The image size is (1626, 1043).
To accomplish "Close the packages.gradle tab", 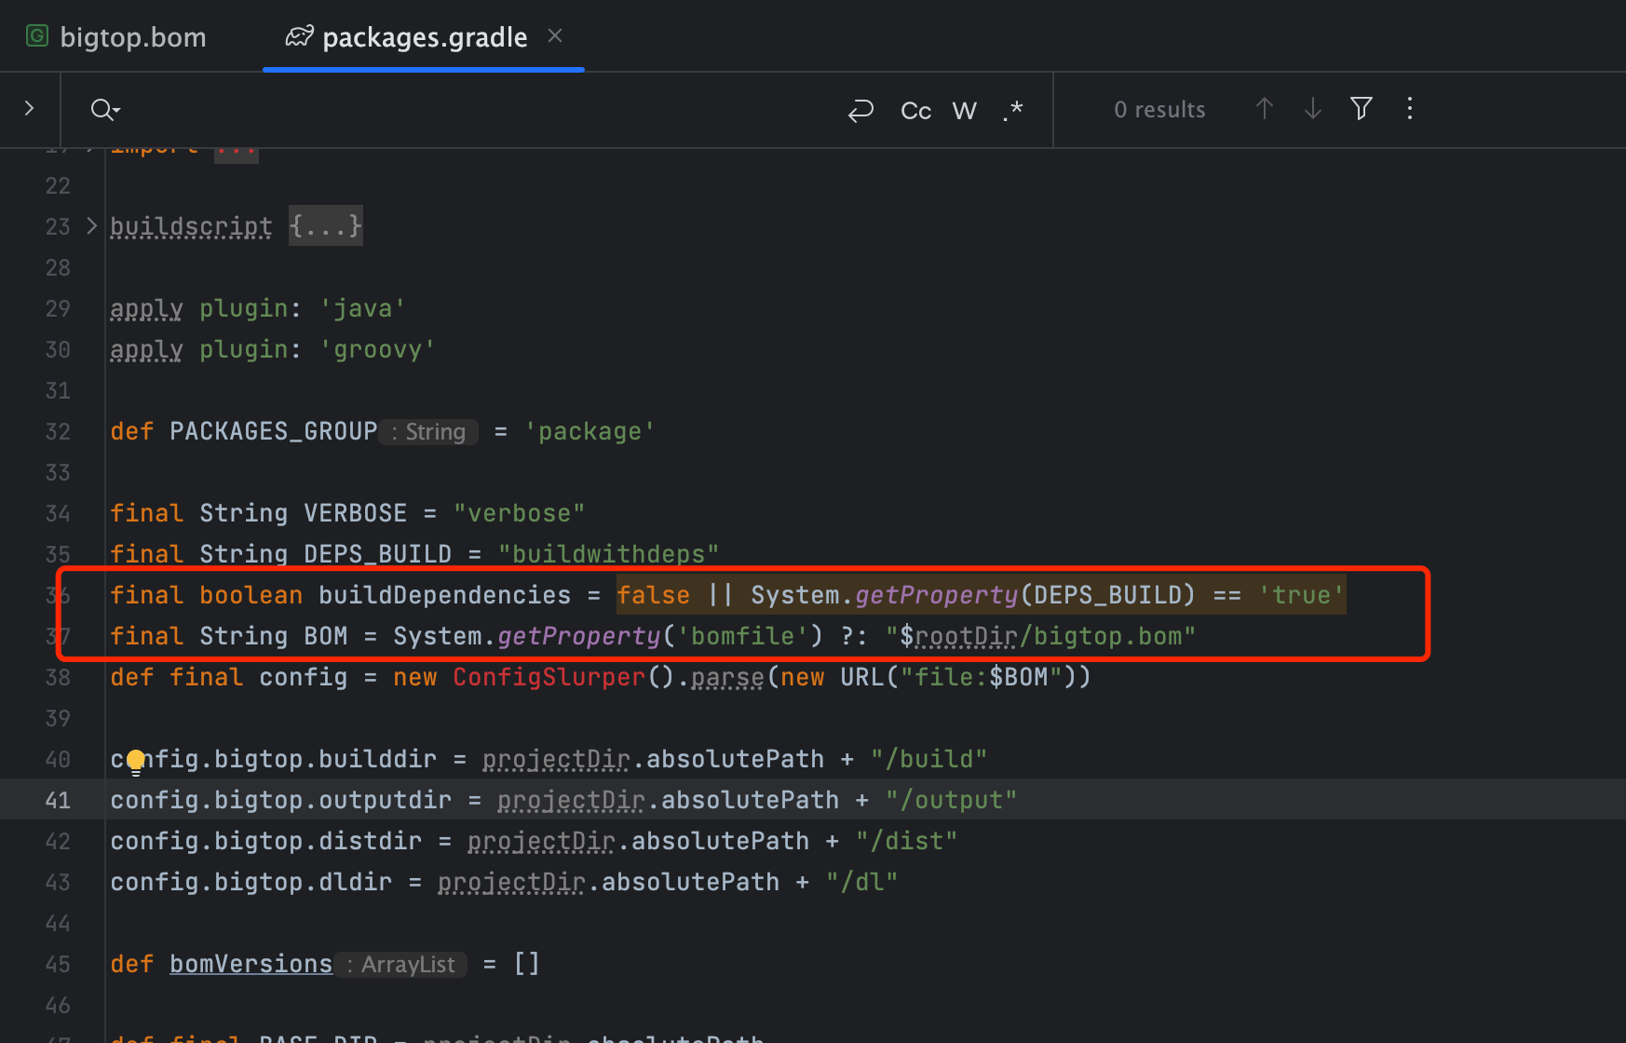I will coord(555,35).
